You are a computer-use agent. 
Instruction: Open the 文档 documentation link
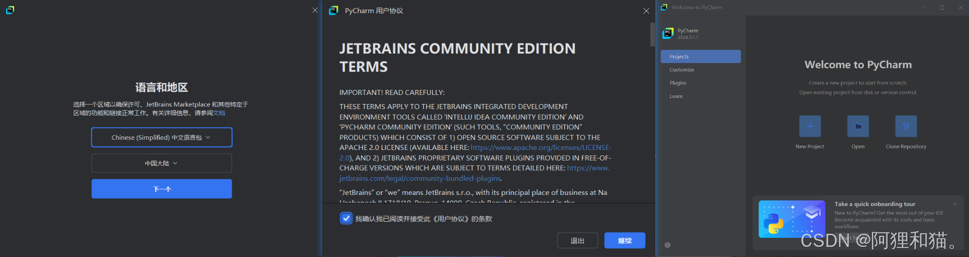click(219, 113)
